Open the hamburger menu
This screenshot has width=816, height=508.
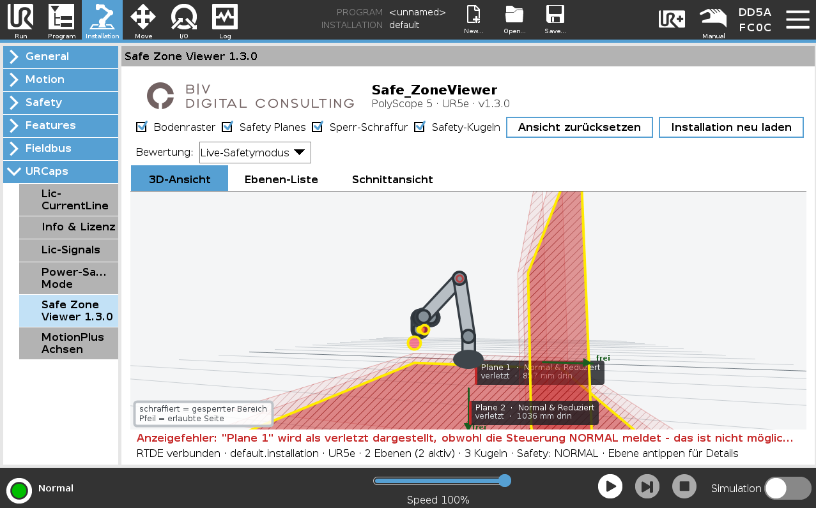(797, 20)
